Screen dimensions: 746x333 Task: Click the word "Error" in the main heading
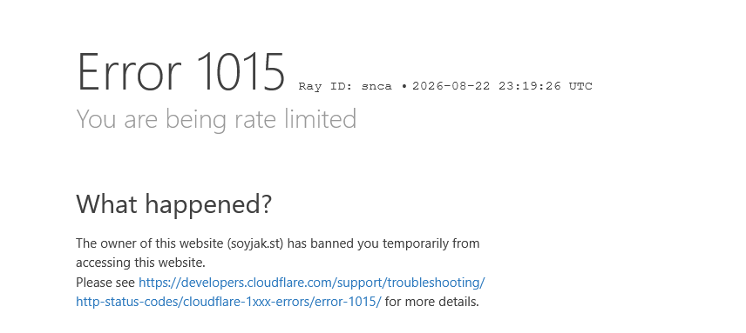[129, 72]
